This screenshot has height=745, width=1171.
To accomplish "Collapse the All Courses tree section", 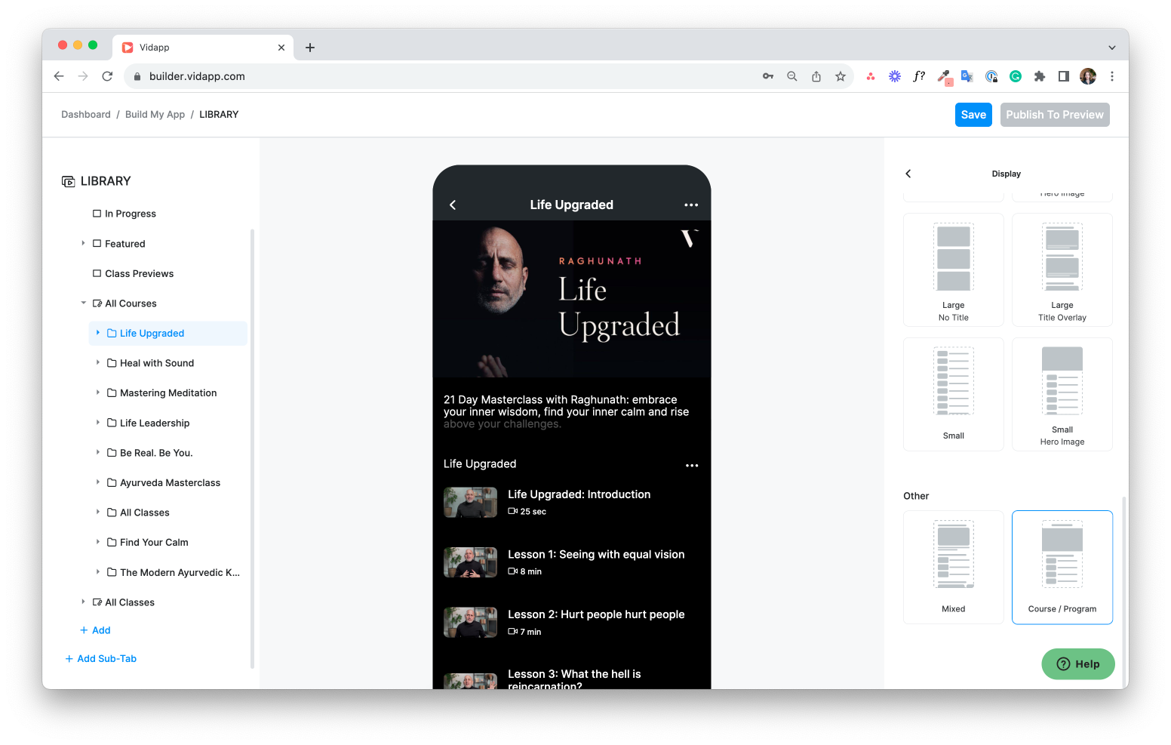I will (x=84, y=303).
